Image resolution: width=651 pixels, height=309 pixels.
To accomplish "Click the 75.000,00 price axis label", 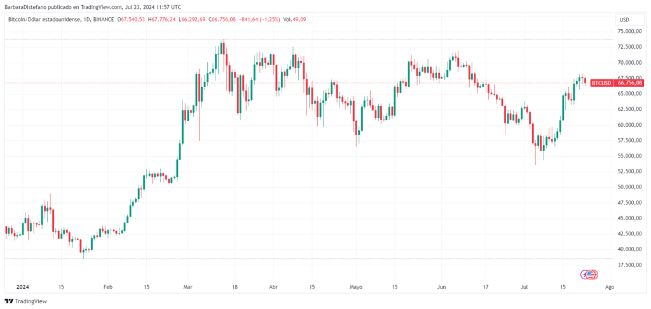I will pyautogui.click(x=631, y=32).
